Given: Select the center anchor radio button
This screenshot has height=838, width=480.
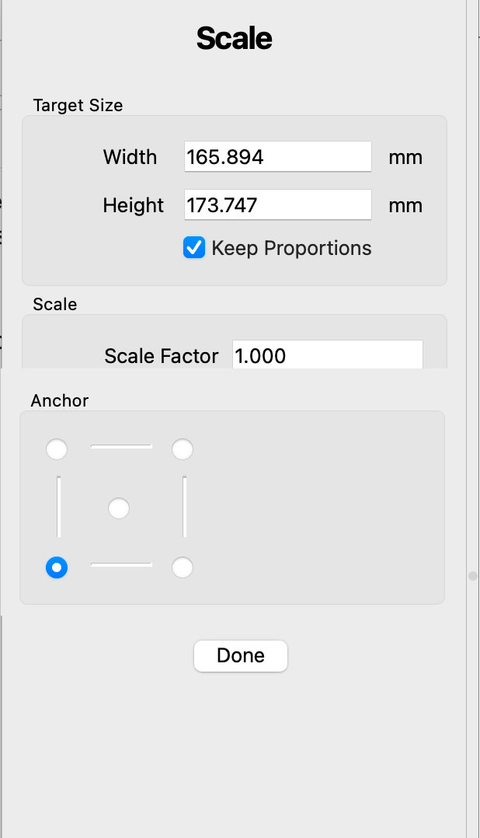Looking at the screenshot, I should (119, 509).
